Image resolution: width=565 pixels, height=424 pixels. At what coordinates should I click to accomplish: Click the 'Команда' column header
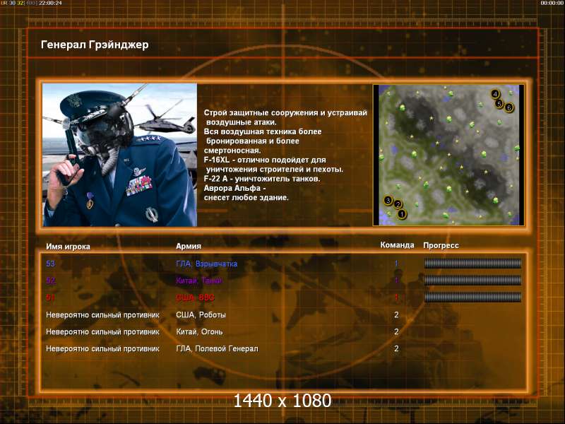(397, 245)
